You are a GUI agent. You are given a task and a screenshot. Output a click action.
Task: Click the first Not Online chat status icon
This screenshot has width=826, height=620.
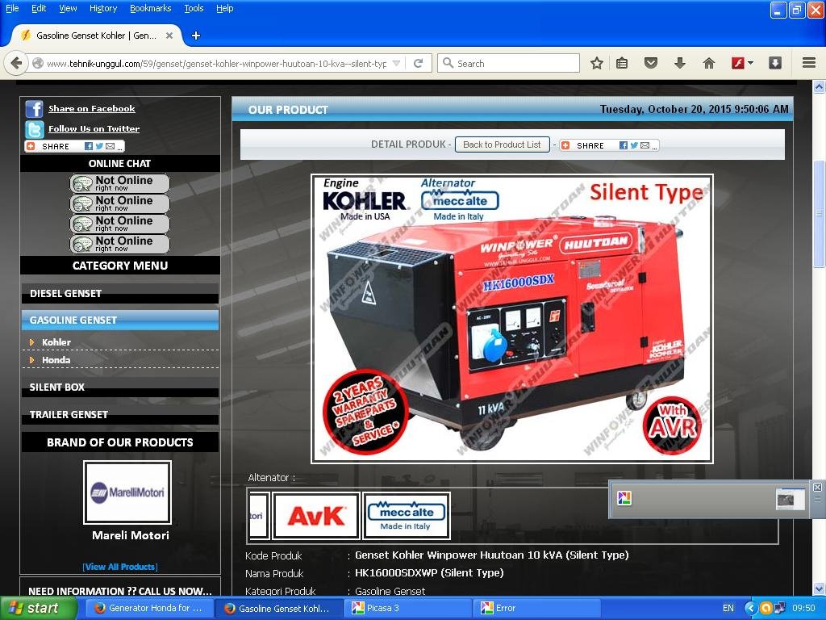coord(119,183)
